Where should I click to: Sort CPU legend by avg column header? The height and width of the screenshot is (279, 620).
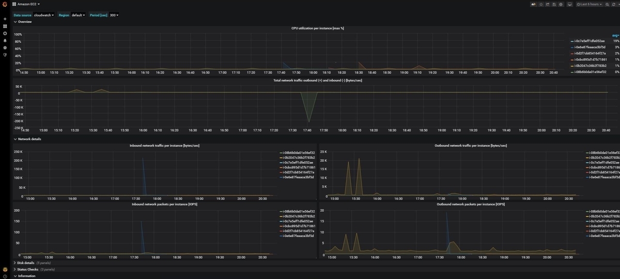pos(616,35)
